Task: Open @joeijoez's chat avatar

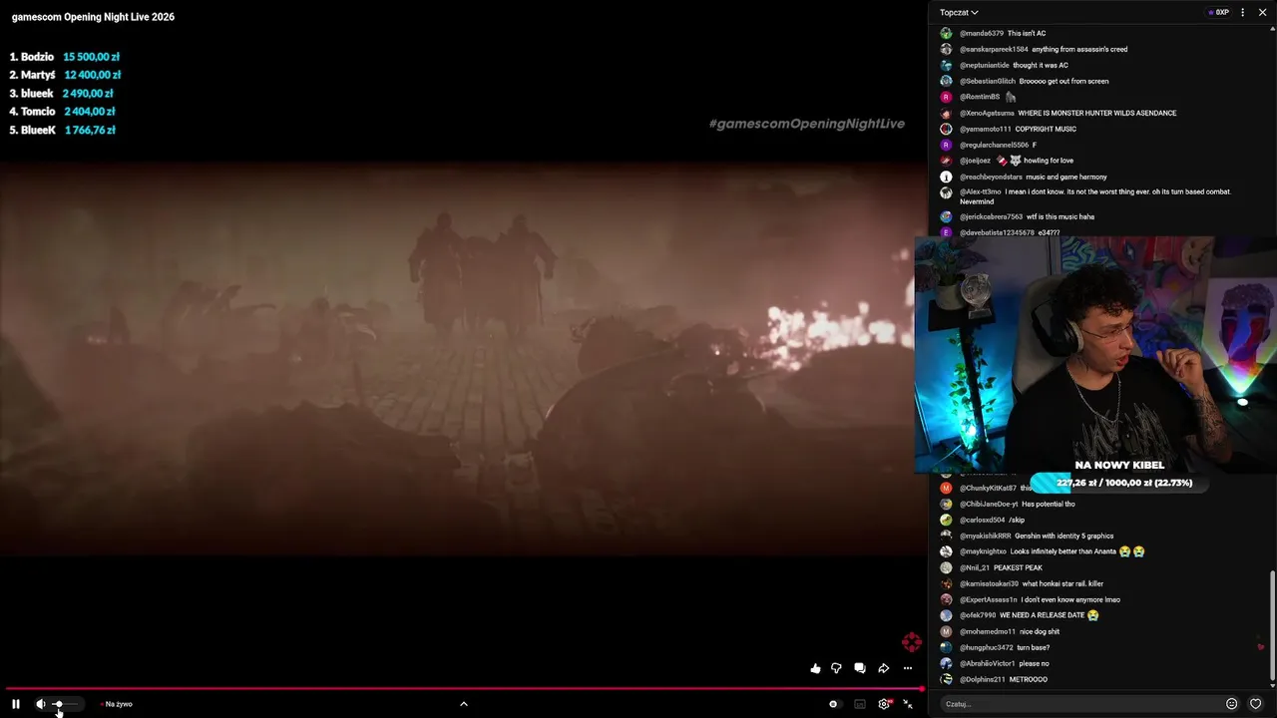Action: coord(947,161)
